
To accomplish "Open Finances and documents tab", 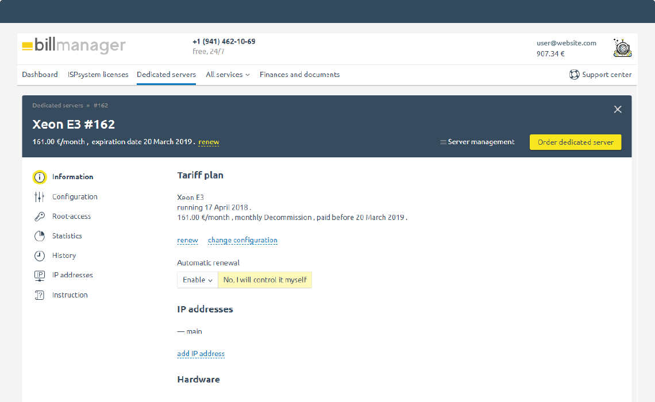I will point(299,74).
